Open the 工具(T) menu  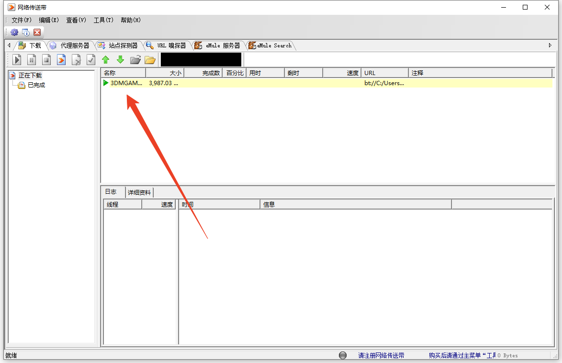pos(103,20)
